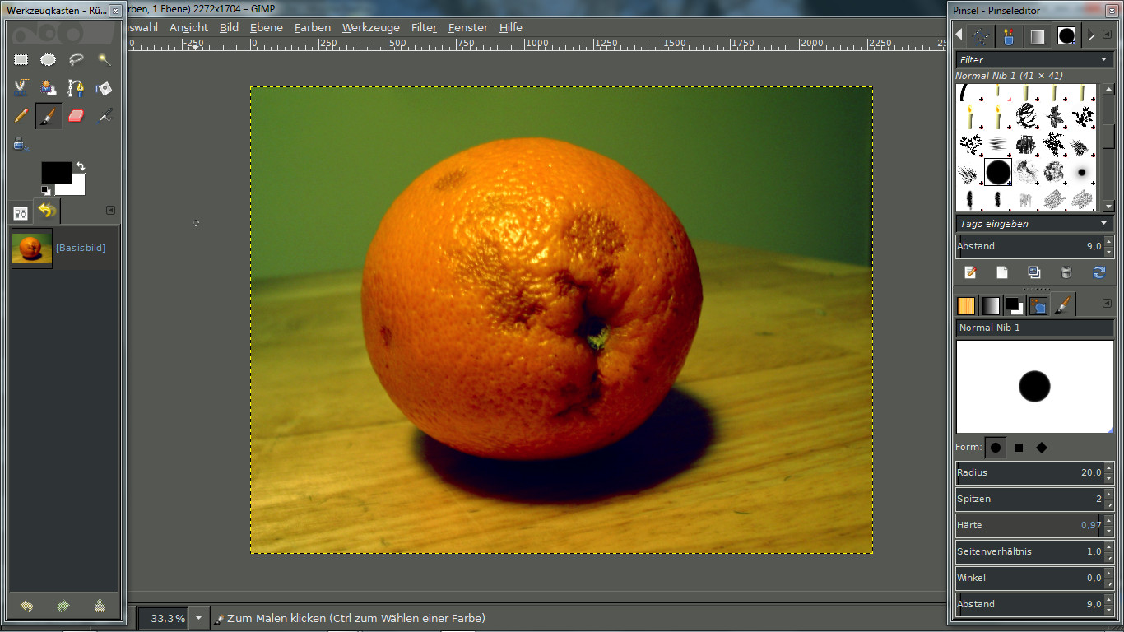Choose circle brush form
The width and height of the screenshot is (1124, 632).
point(996,448)
